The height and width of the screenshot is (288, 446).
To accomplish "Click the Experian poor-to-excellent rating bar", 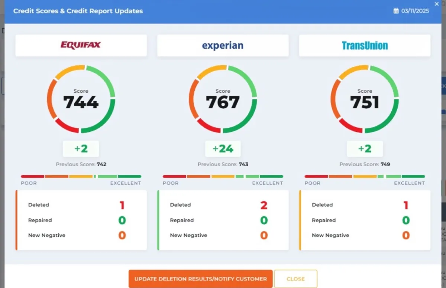I will (x=223, y=176).
